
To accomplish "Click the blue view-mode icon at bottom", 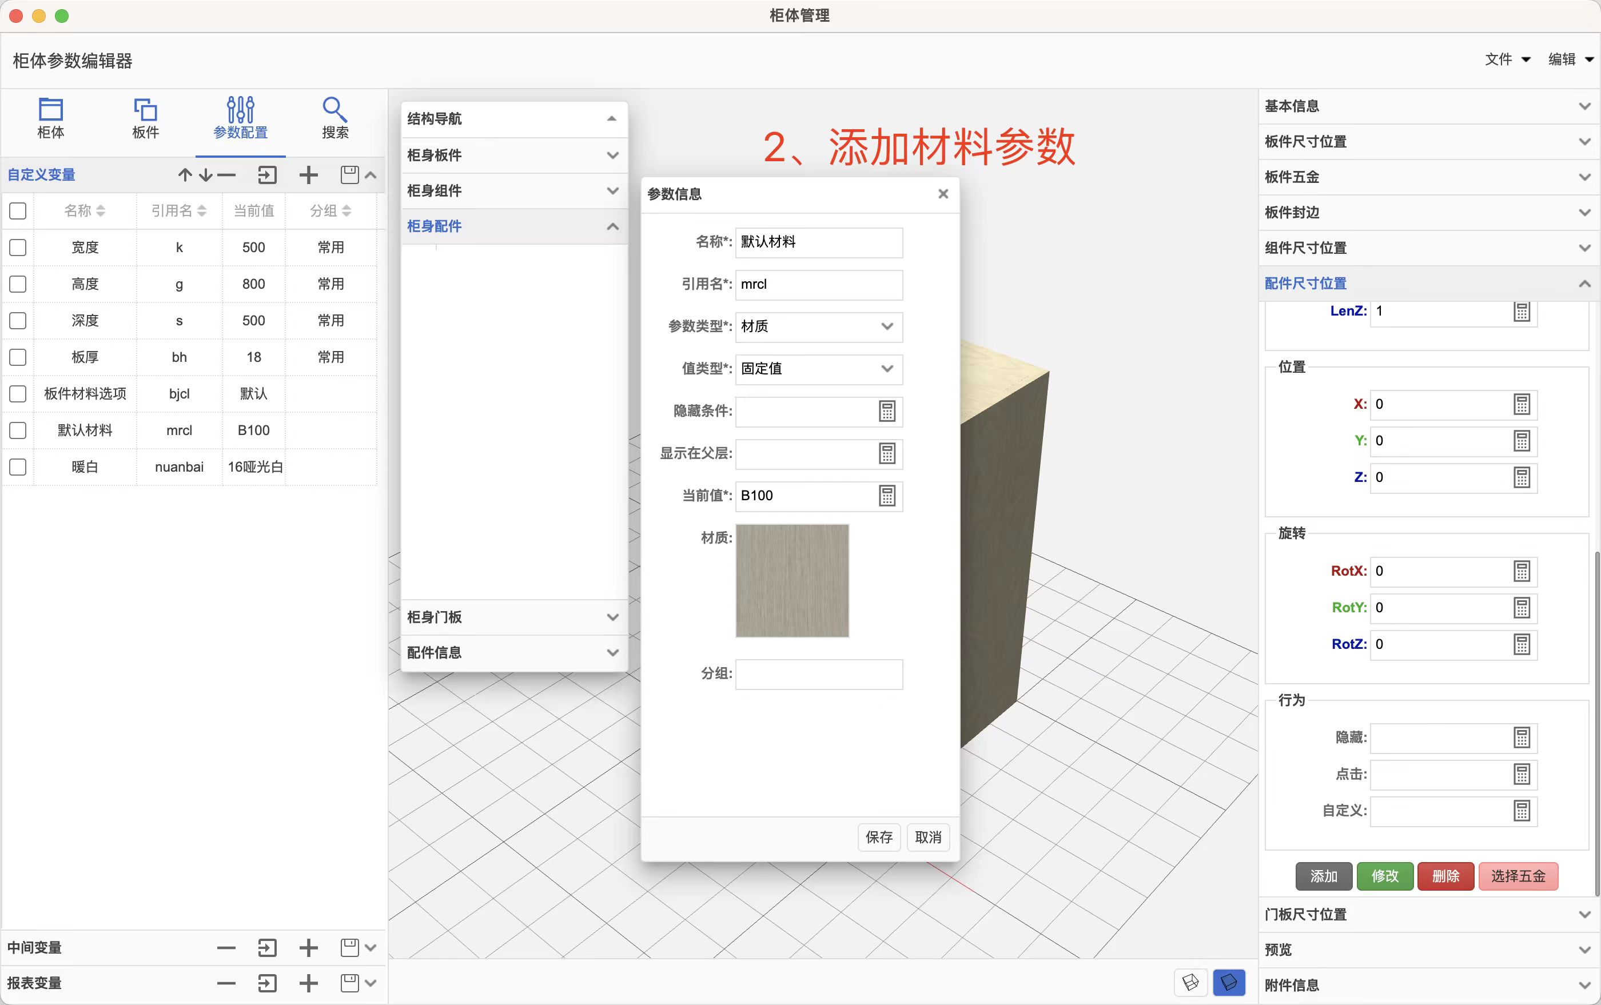I will pyautogui.click(x=1229, y=982).
